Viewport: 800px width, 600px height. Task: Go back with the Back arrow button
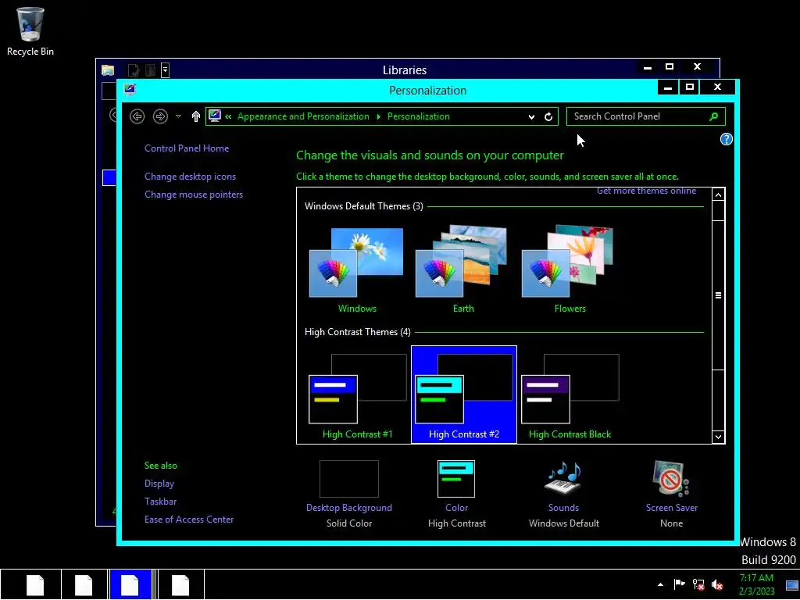[137, 116]
